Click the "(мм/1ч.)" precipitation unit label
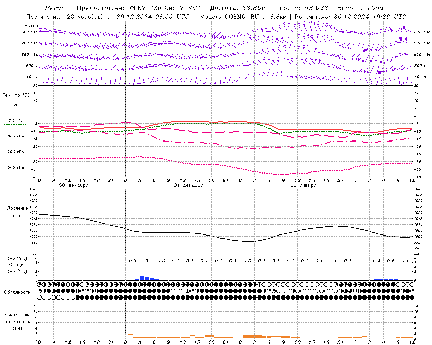 click(18, 271)
